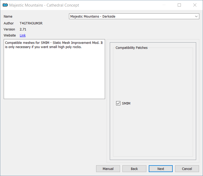
Task: Click the Compatibility Patches group label
Action: (x=132, y=48)
